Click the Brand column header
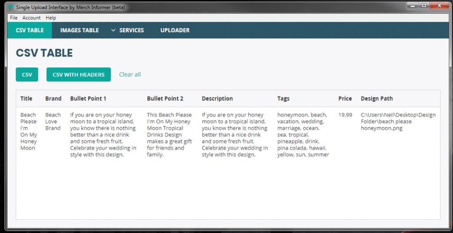The image size is (453, 233). 54,98
